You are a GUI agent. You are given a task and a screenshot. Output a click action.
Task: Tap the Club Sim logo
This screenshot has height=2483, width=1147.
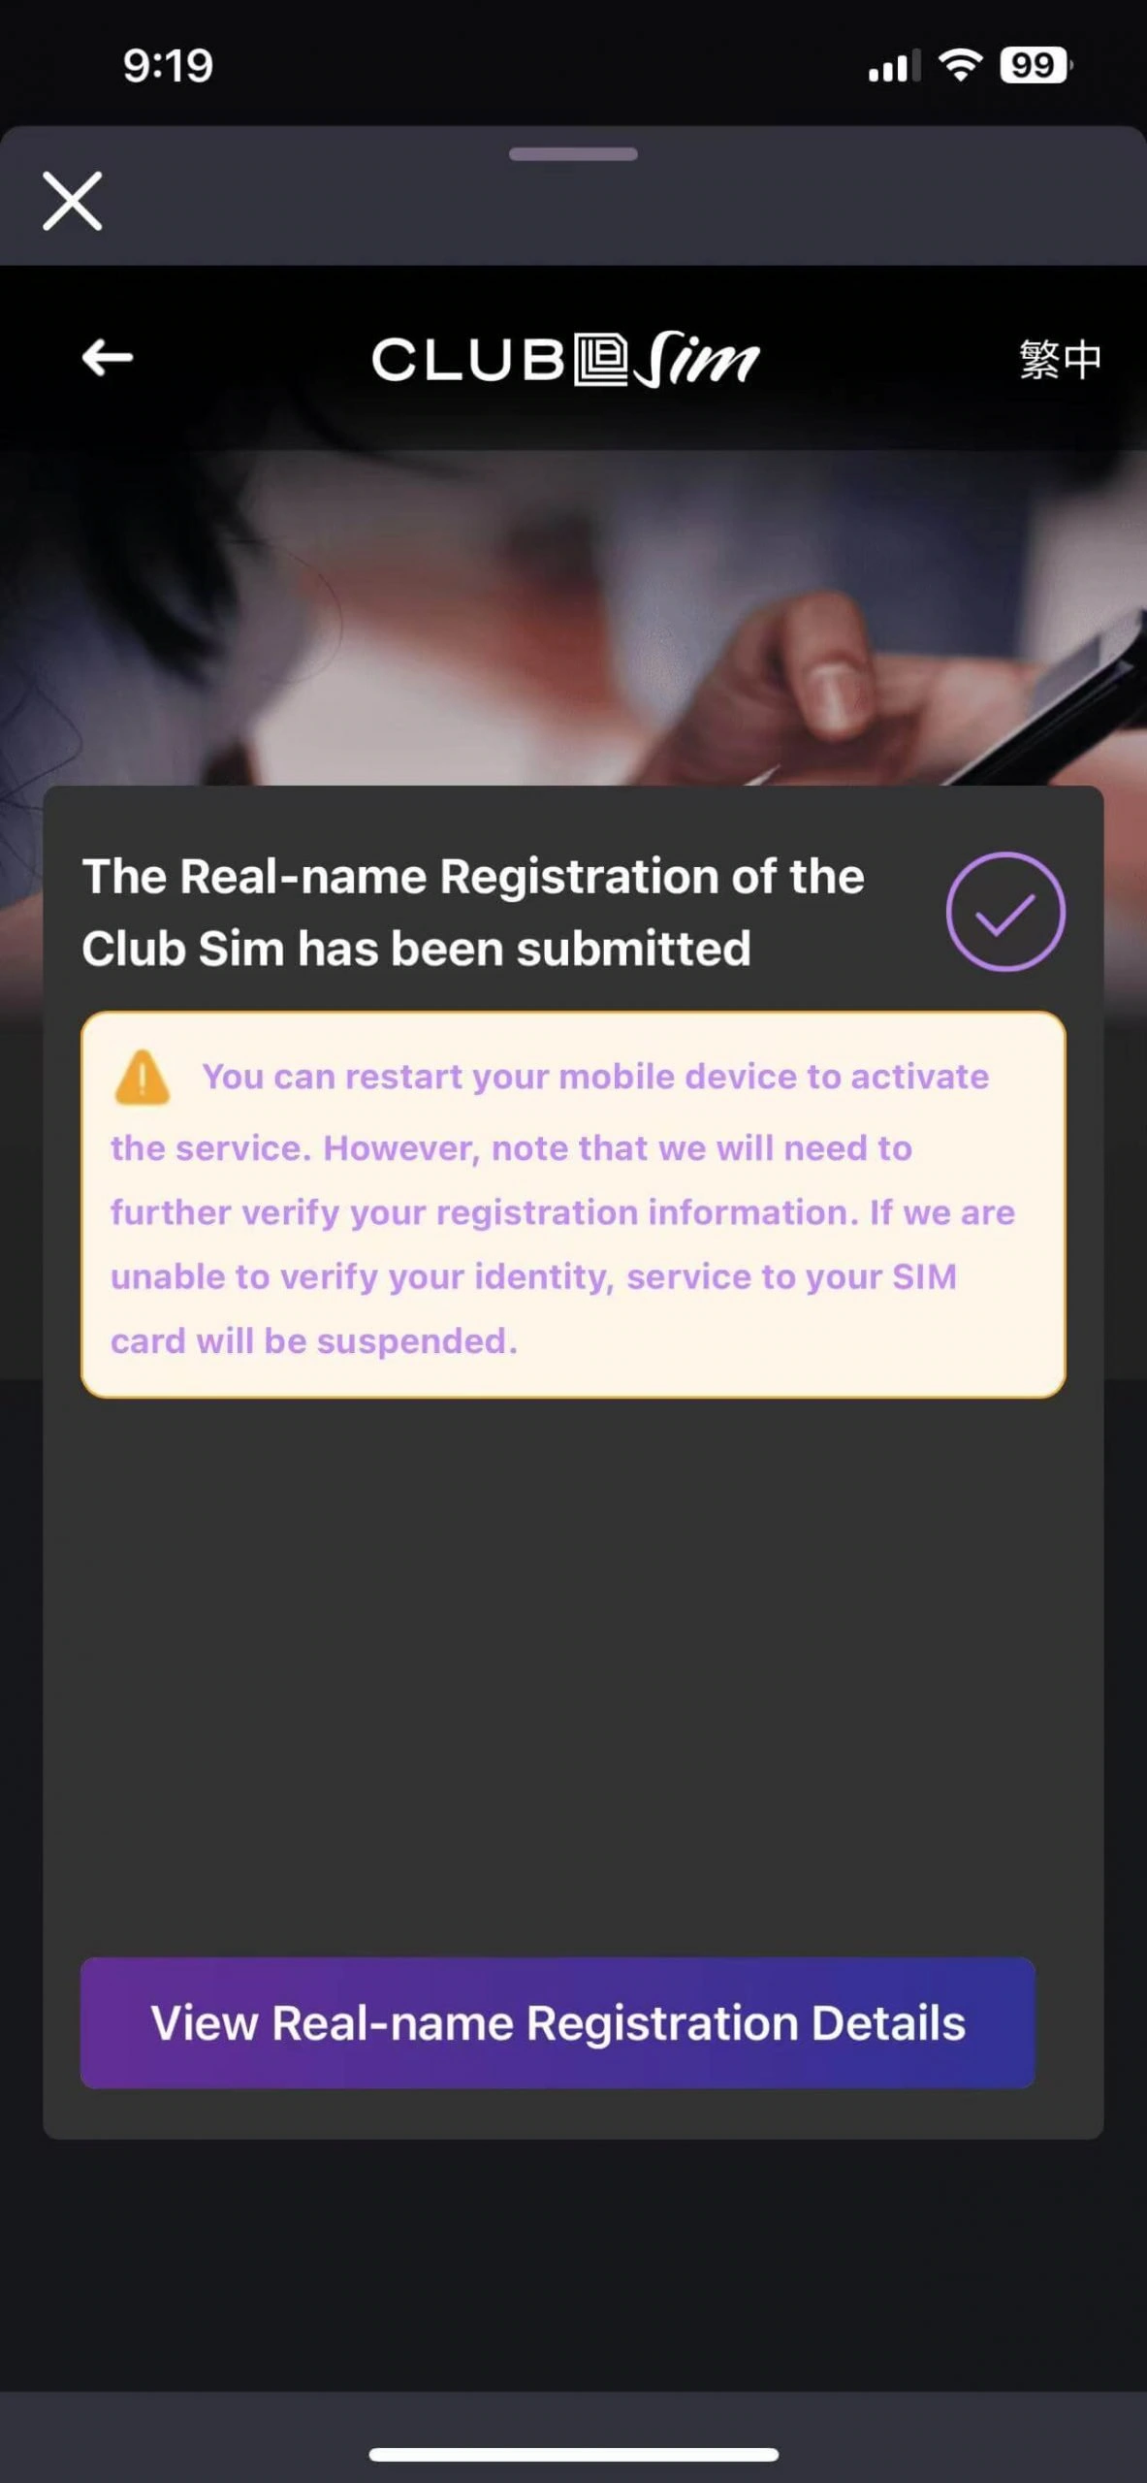tap(565, 360)
